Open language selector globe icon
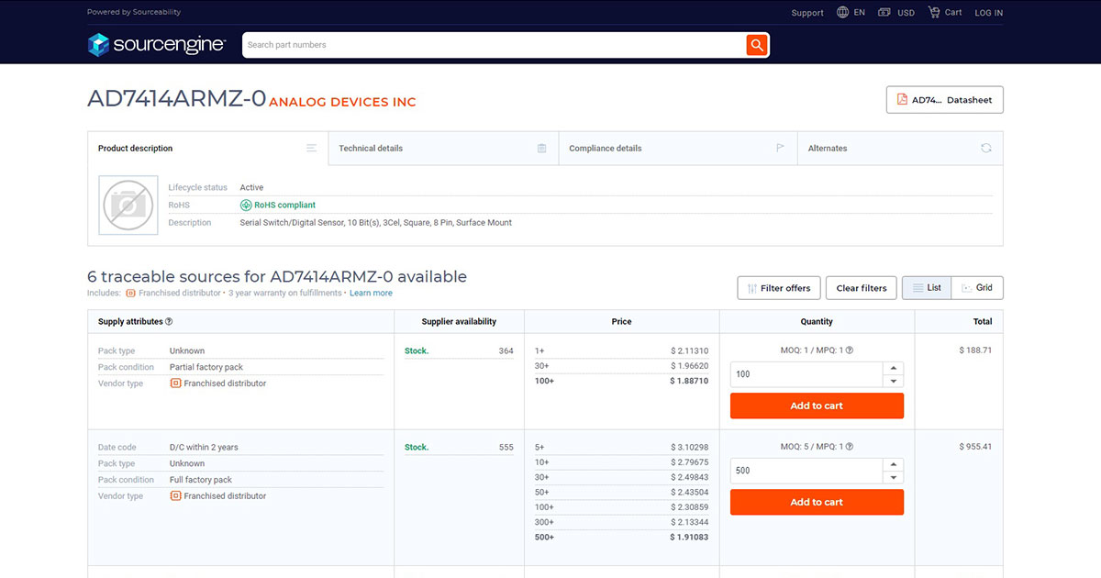Image resolution: width=1101 pixels, height=578 pixels. pos(842,13)
